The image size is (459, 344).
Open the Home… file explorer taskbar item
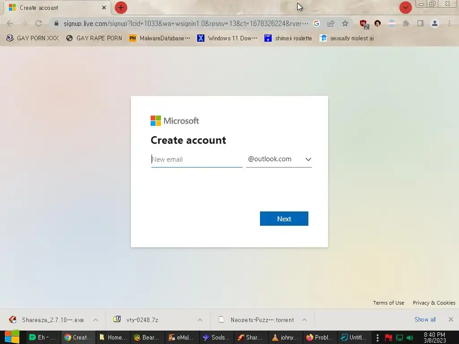113,337
